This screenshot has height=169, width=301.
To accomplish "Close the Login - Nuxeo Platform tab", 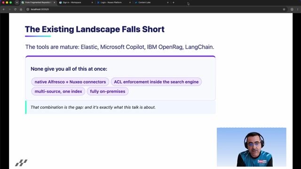I will [130, 2].
